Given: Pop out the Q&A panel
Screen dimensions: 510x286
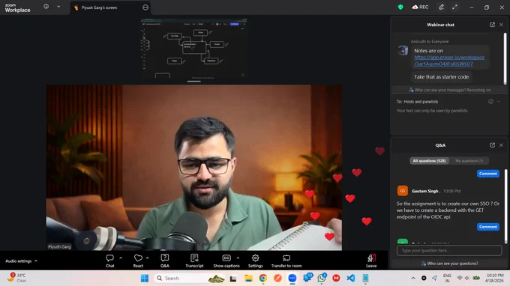Looking at the screenshot, I should pyautogui.click(x=492, y=145).
